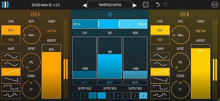
Task: Enable FREE sync in LFO A
Action: point(11,40)
